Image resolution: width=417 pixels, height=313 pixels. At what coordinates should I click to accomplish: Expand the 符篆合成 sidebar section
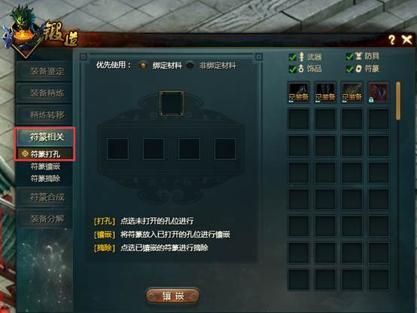click(x=44, y=198)
